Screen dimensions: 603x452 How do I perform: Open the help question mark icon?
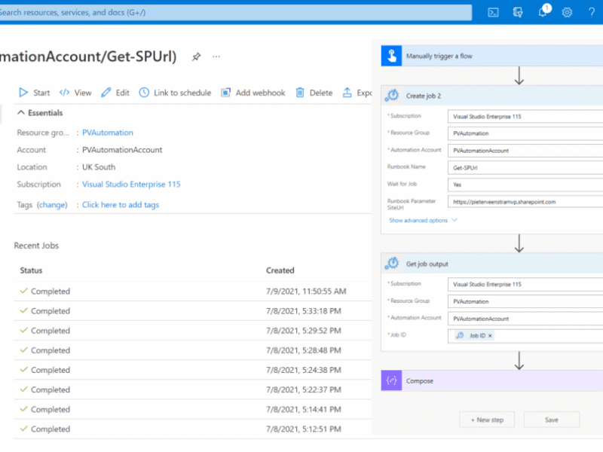[592, 13]
